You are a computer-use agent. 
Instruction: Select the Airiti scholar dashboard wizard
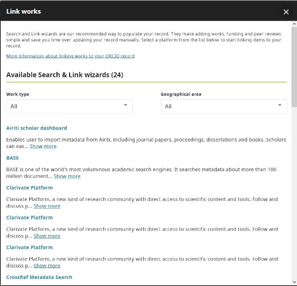(37, 128)
